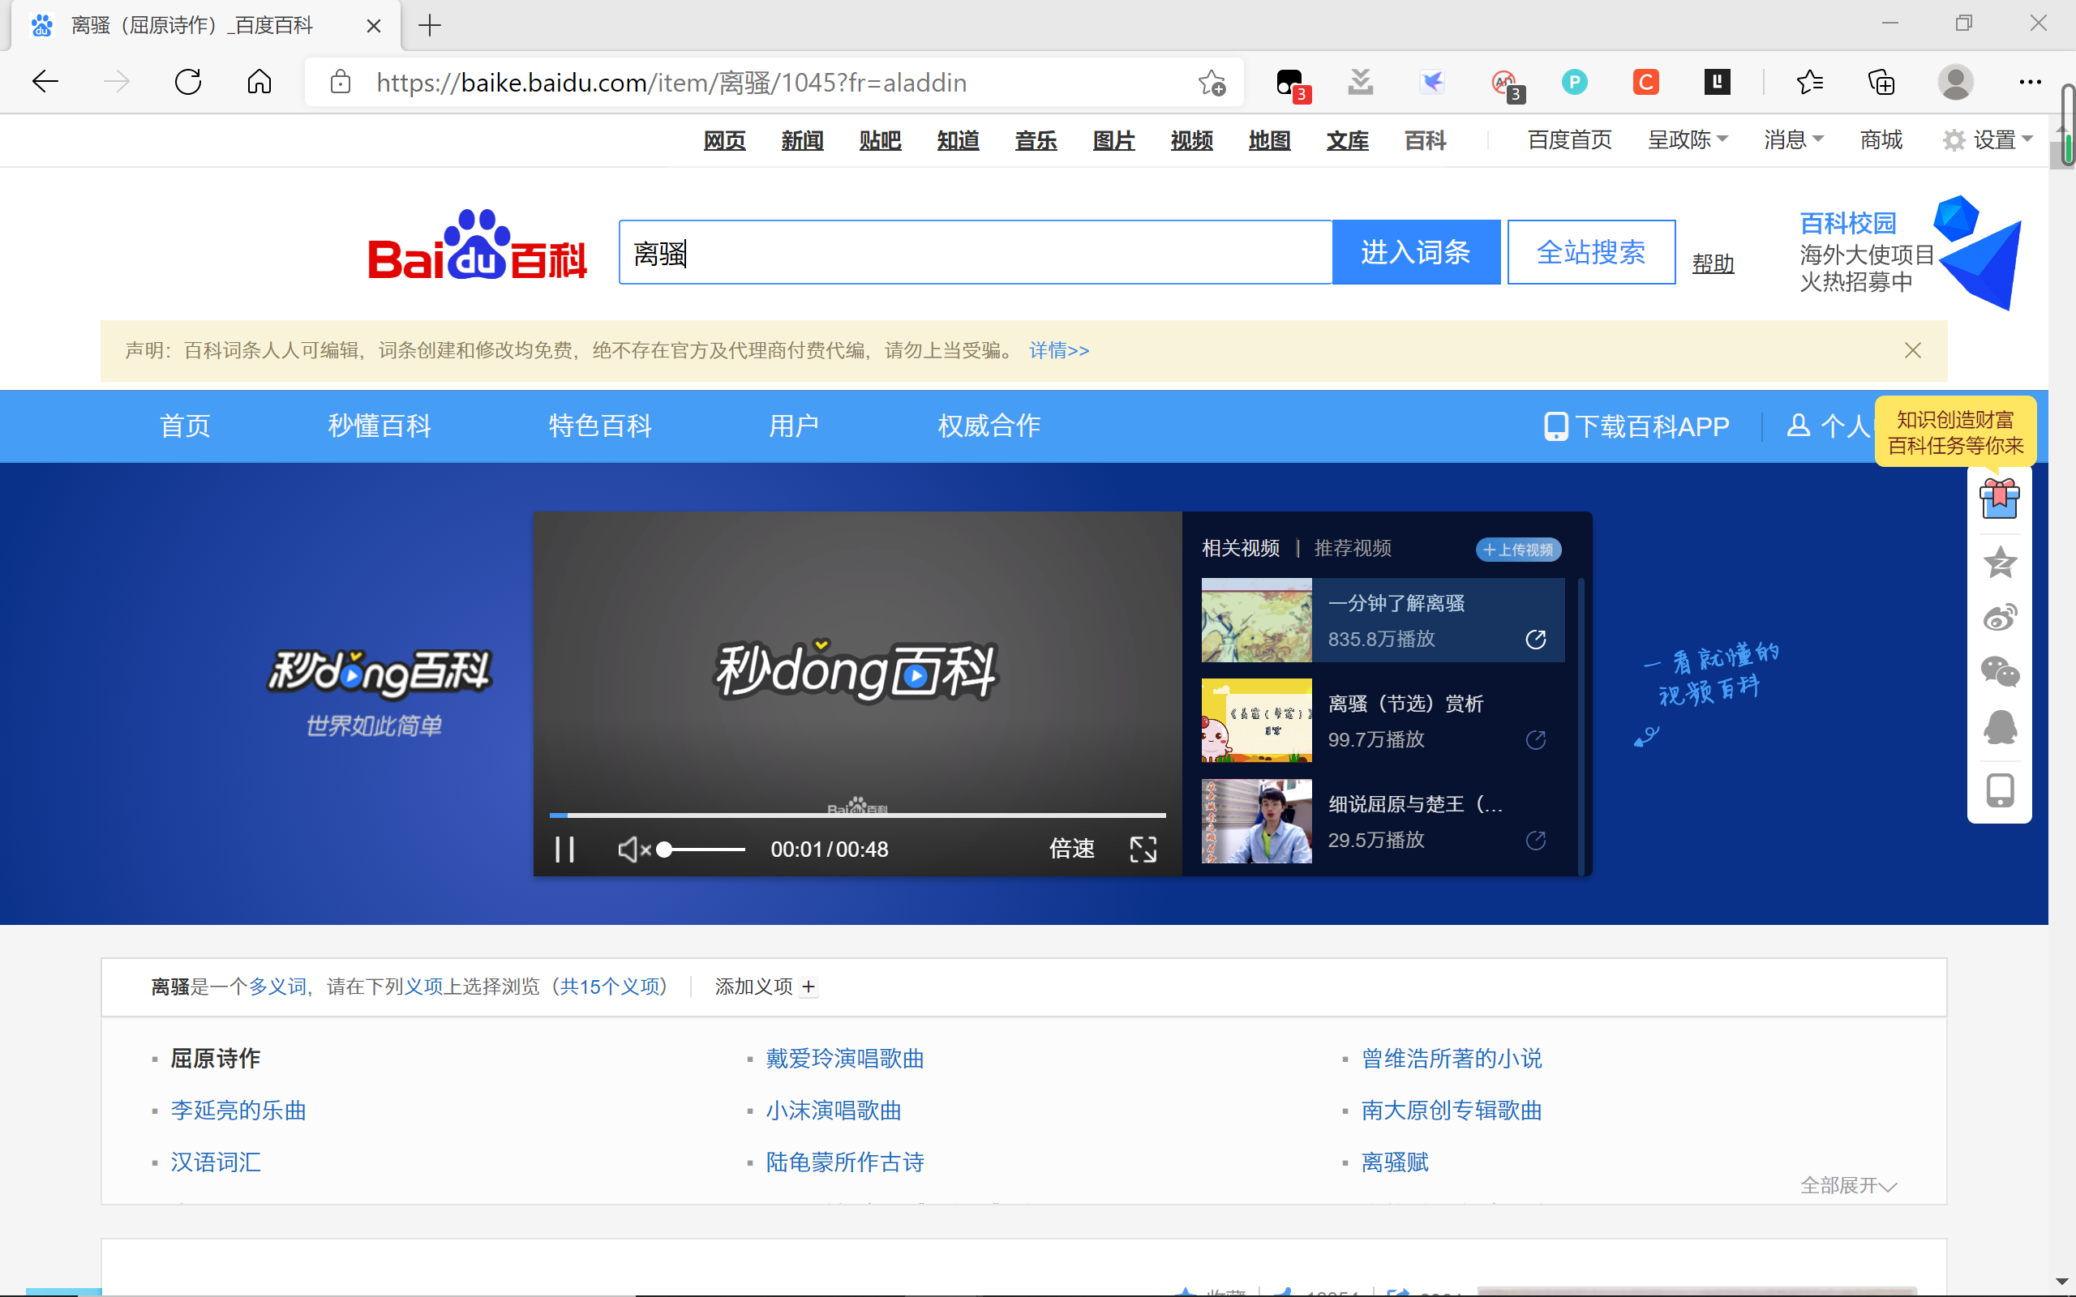Open the gift icon for 百科任务
2076x1297 pixels.
coord(2000,498)
